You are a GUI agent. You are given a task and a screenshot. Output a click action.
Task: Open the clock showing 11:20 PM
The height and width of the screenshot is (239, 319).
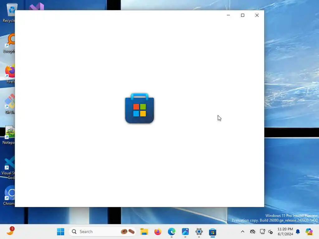pos(285,232)
